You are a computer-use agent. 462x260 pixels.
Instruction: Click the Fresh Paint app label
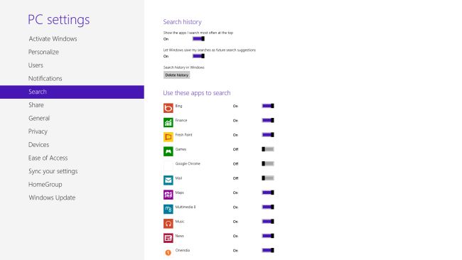click(183, 134)
